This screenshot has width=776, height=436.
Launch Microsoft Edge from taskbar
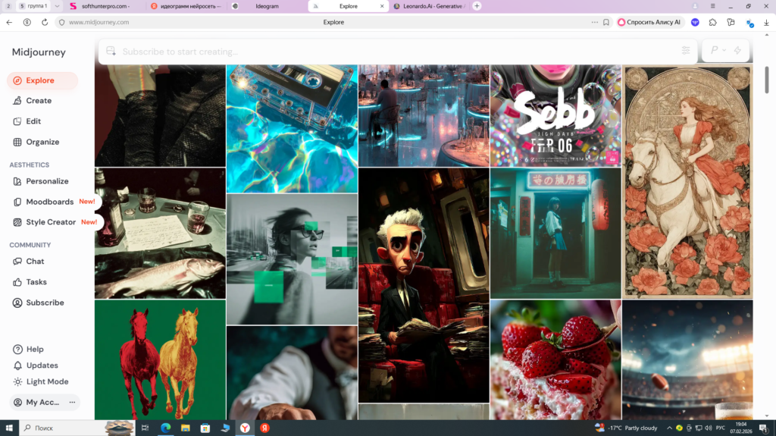click(165, 428)
